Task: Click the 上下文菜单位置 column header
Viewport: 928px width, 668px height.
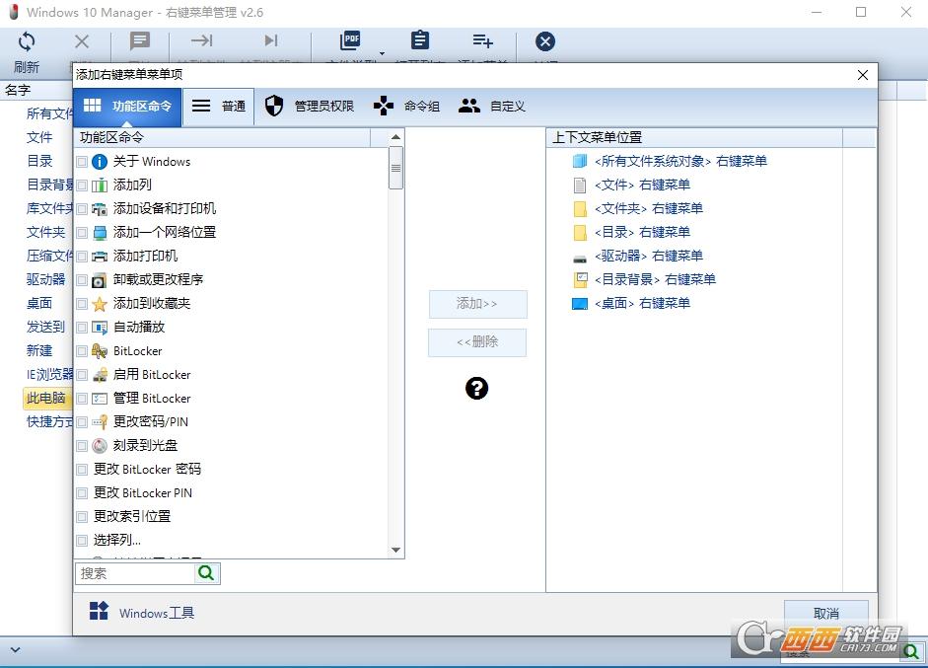Action: click(695, 137)
